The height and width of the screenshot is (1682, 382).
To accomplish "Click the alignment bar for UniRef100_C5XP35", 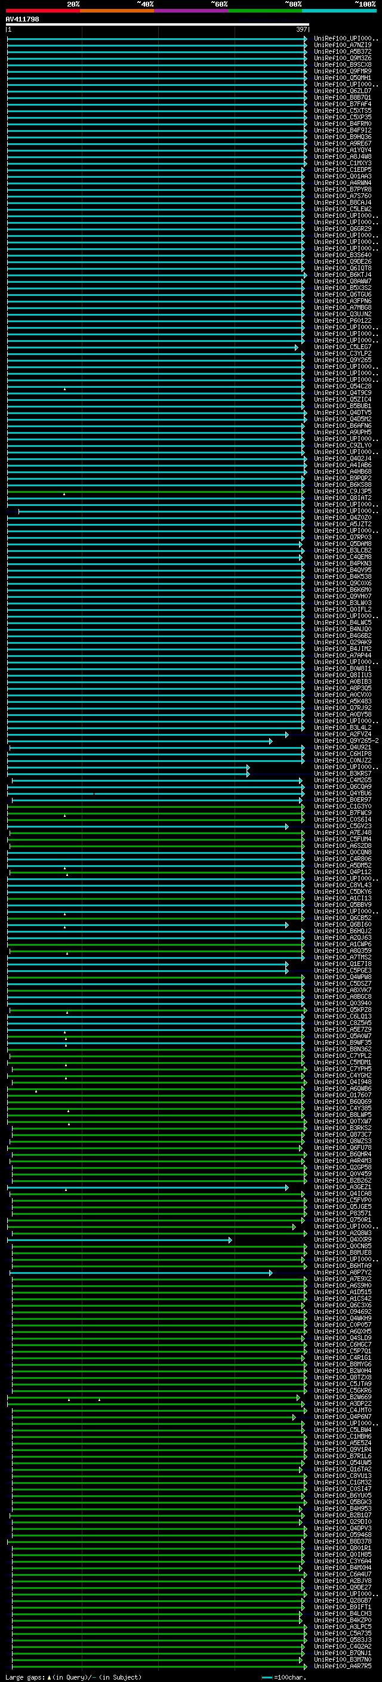I will [157, 117].
